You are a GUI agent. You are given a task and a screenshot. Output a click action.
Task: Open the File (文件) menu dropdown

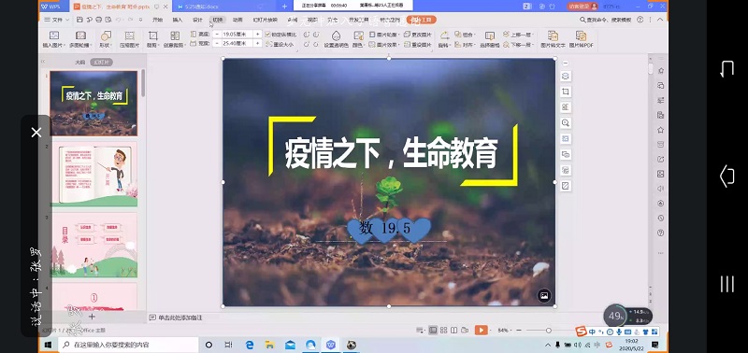[57, 20]
